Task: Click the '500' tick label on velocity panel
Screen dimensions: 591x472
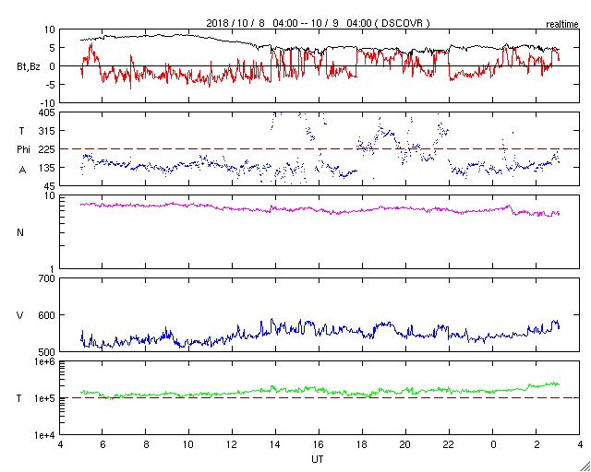Action: coord(47,352)
